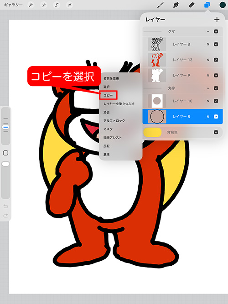Choose アルファロック from layer menu
Screen dimensions: 228x304
[x=114, y=121]
